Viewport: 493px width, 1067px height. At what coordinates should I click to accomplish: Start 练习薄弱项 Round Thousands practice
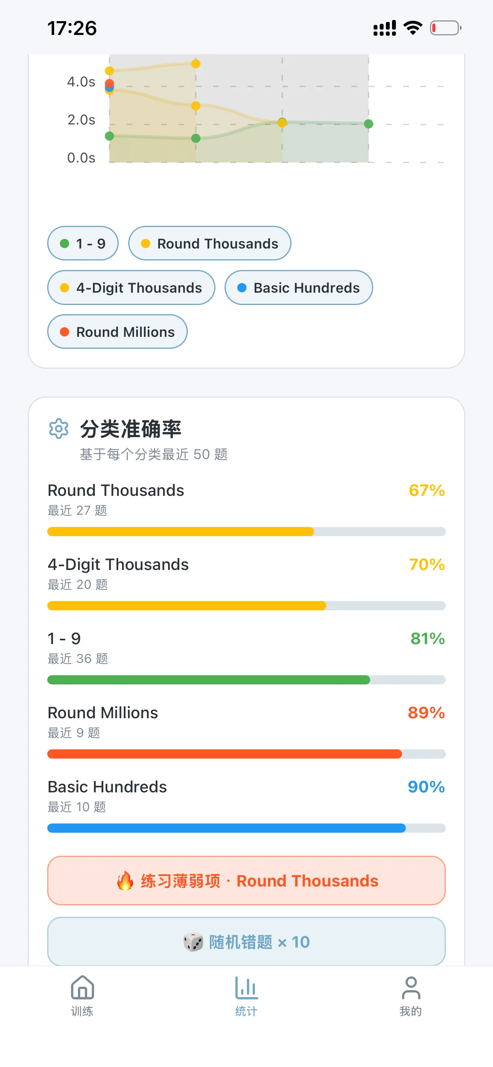(246, 881)
